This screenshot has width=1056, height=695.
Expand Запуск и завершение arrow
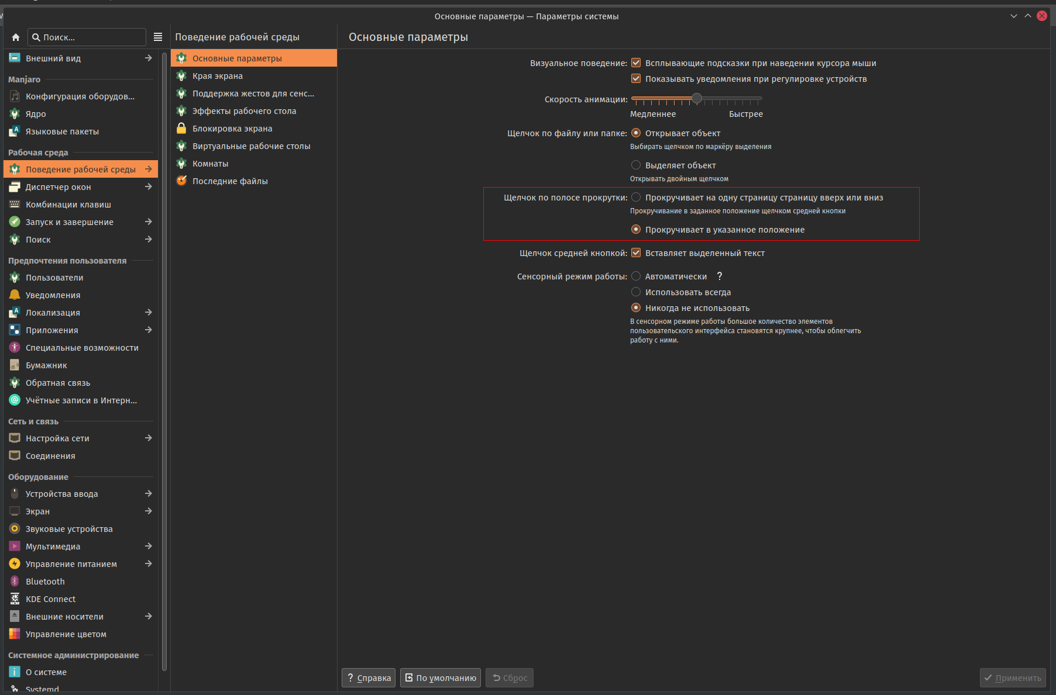coord(148,222)
